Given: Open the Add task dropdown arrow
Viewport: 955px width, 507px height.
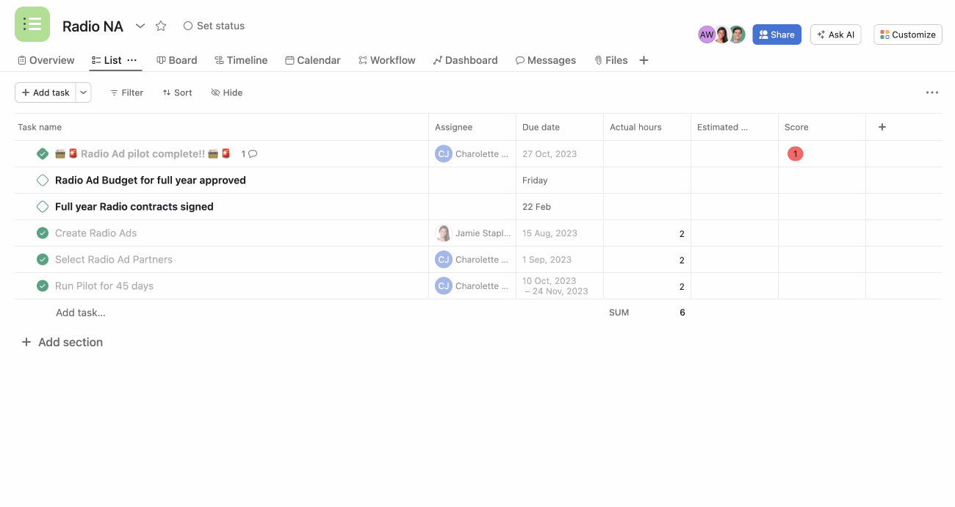Looking at the screenshot, I should click(x=83, y=92).
